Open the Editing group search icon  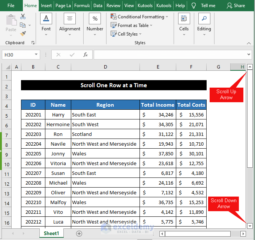(x=204, y=19)
